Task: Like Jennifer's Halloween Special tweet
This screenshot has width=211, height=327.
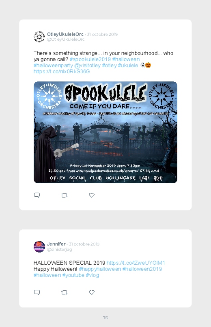Action: [92, 292]
